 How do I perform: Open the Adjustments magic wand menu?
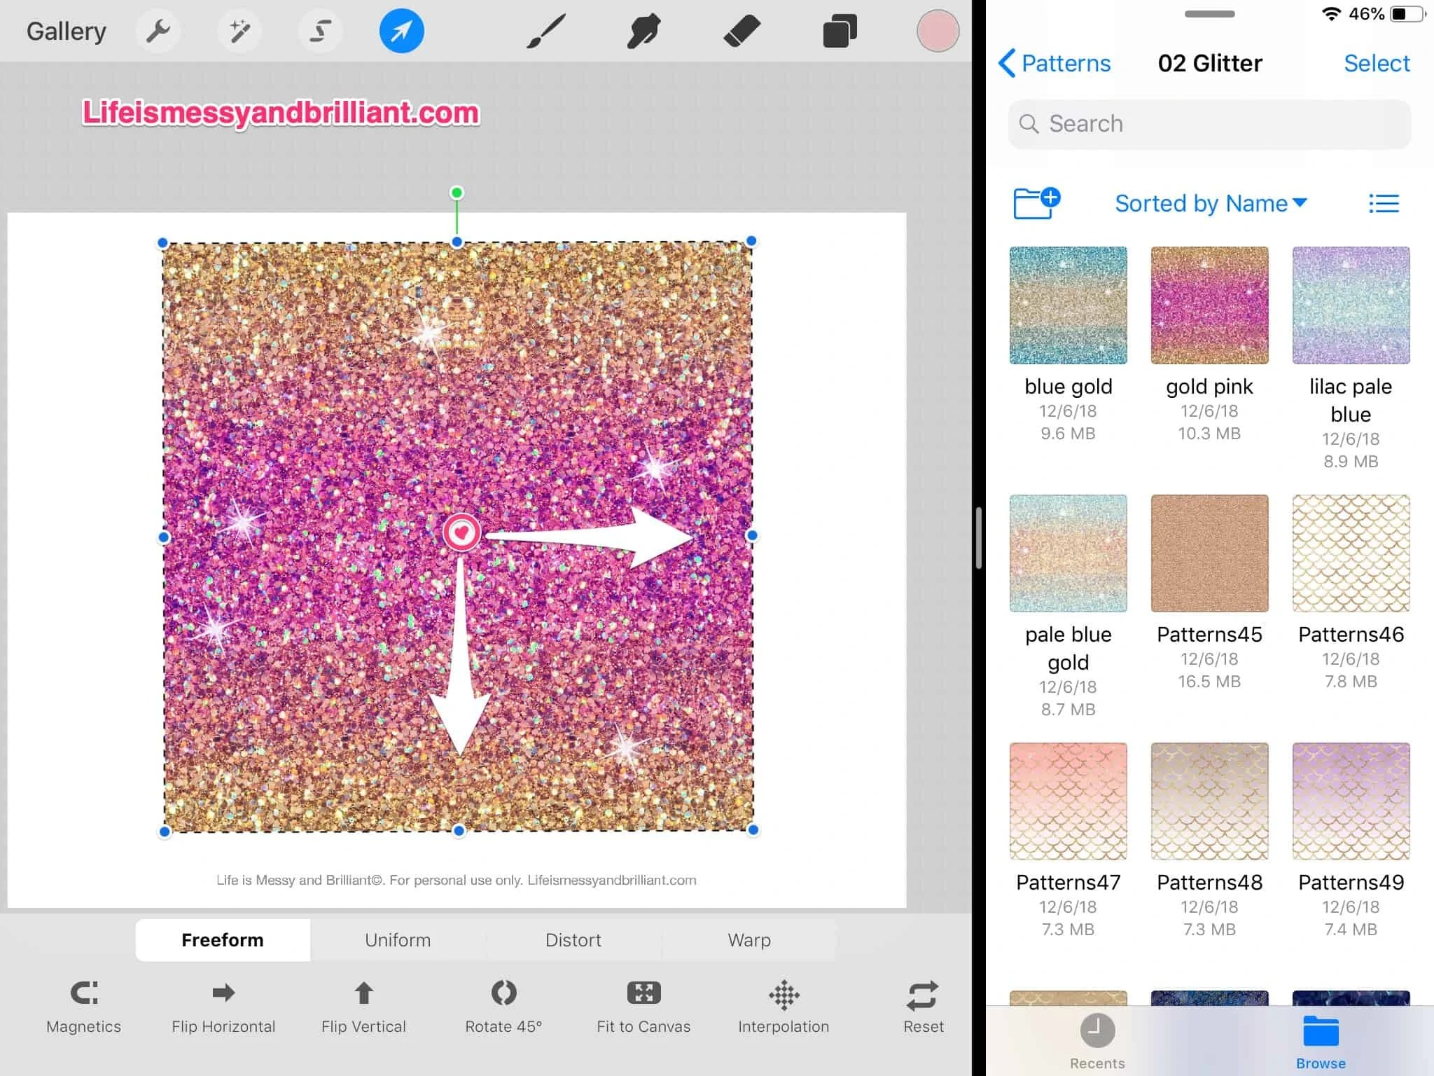tap(239, 31)
